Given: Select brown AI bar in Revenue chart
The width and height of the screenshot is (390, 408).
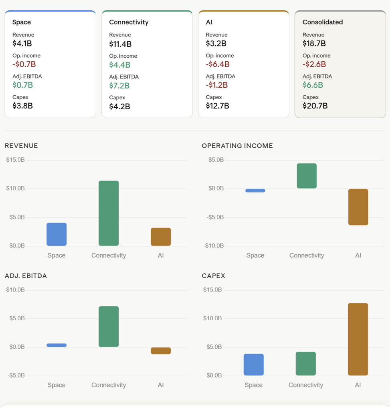Looking at the screenshot, I should click(x=161, y=237).
